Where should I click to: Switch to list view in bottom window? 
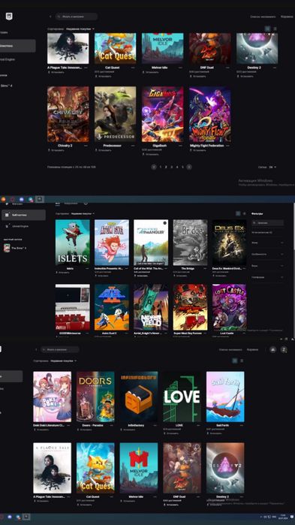pyautogui.click(x=242, y=361)
